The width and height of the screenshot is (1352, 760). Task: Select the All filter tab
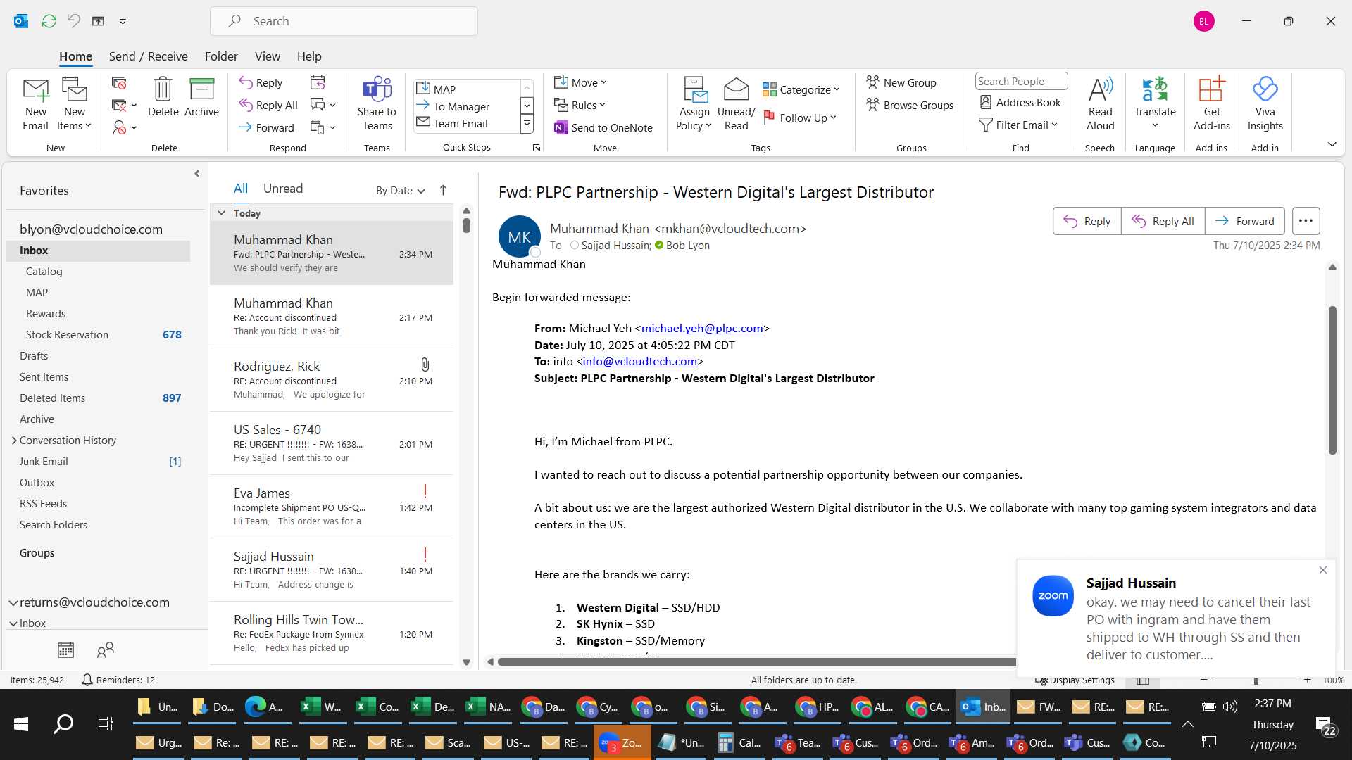coord(241,189)
